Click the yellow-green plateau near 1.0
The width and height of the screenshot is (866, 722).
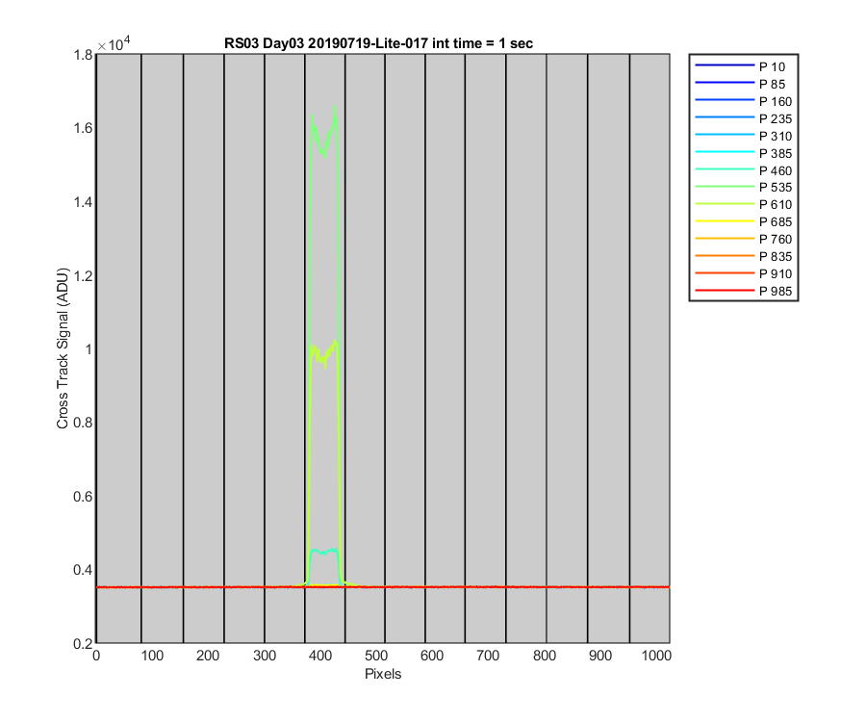[x=323, y=352]
